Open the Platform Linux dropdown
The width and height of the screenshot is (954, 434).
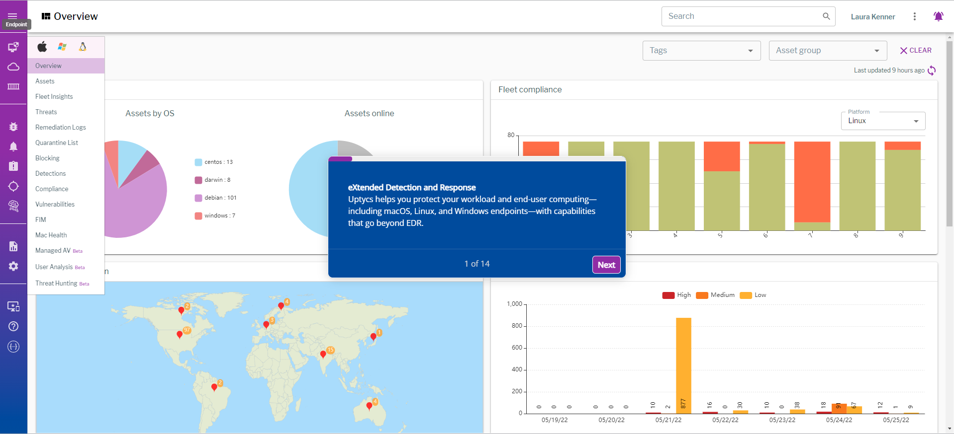click(883, 121)
